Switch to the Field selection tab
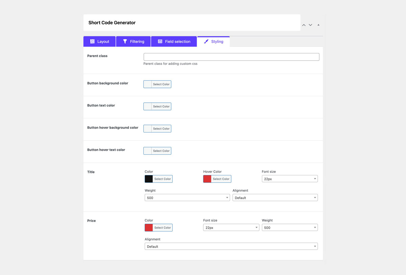This screenshot has height=275, width=406. 174,41
